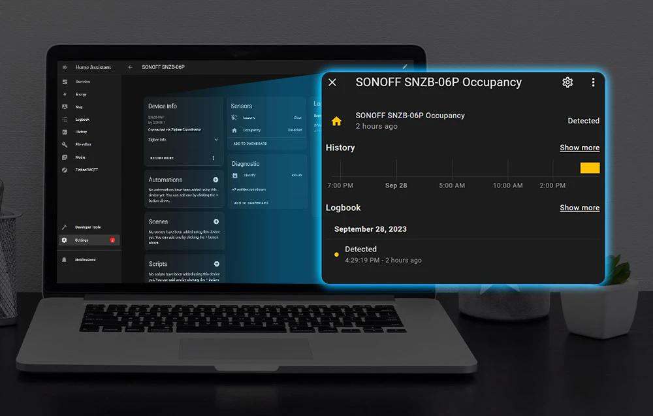Click Add to Dashboard under Sensors card
The width and height of the screenshot is (653, 416).
pos(250,144)
